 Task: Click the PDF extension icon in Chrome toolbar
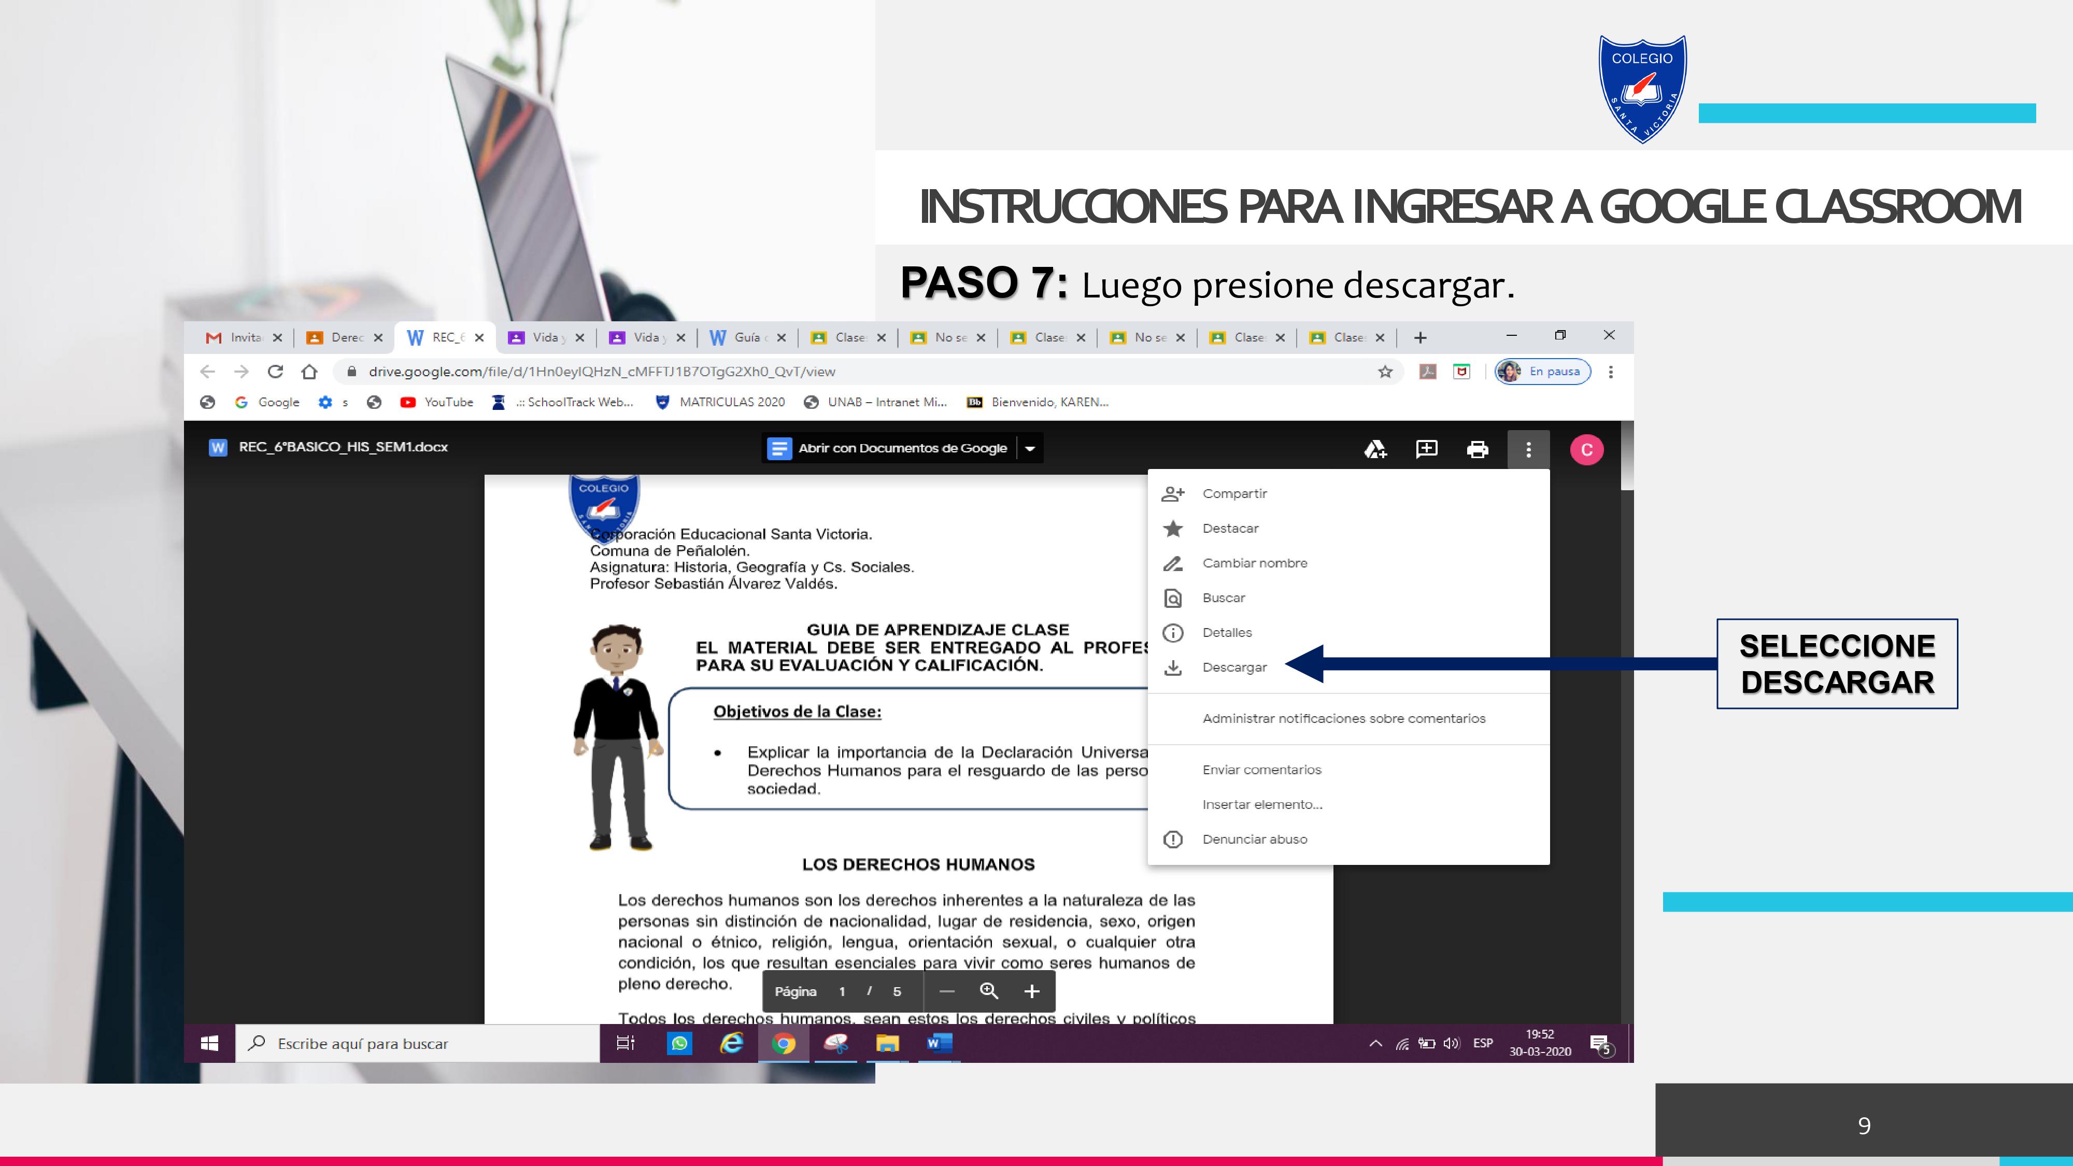coord(1428,371)
